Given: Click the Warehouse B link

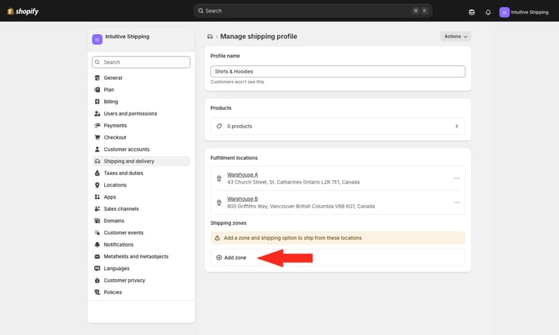Looking at the screenshot, I should pyautogui.click(x=243, y=199).
